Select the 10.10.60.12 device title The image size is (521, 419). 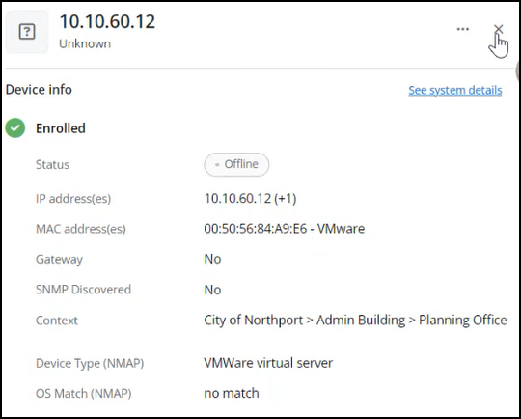pyautogui.click(x=107, y=21)
